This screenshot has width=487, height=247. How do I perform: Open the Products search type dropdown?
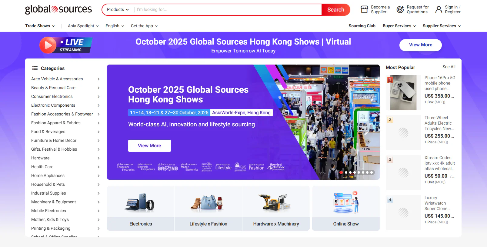[x=118, y=10]
